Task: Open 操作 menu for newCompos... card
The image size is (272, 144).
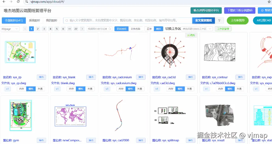Action: (91, 140)
